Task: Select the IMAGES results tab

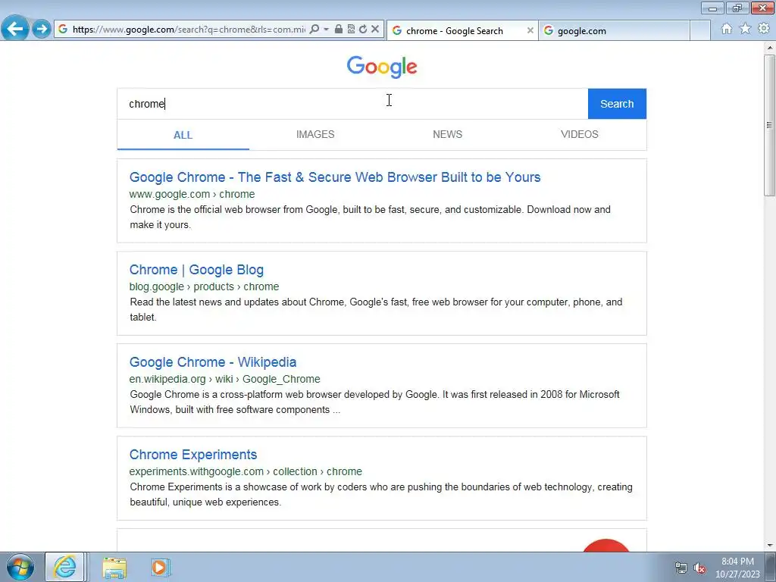Action: [x=315, y=135]
